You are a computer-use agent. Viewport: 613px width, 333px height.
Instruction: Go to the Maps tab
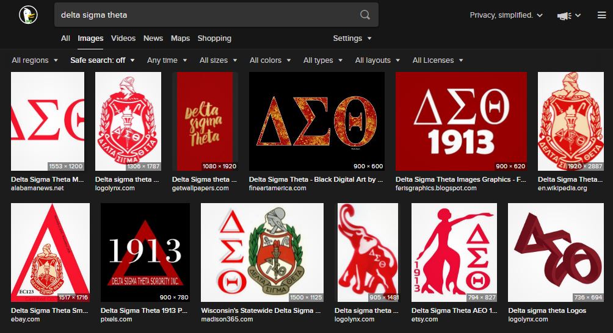coord(180,38)
